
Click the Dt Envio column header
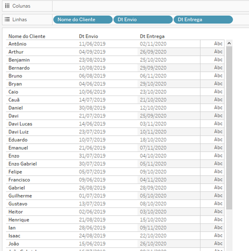(x=88, y=36)
